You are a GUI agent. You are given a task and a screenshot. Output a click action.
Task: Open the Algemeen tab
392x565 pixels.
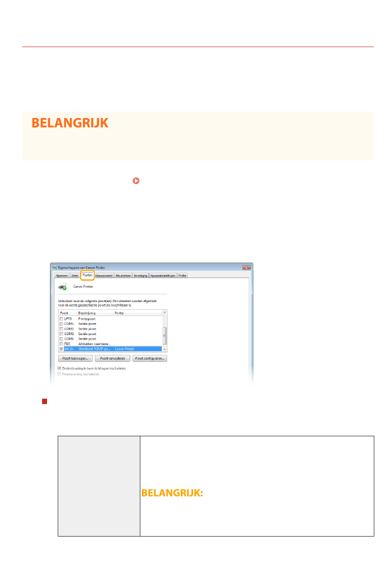[x=62, y=276]
